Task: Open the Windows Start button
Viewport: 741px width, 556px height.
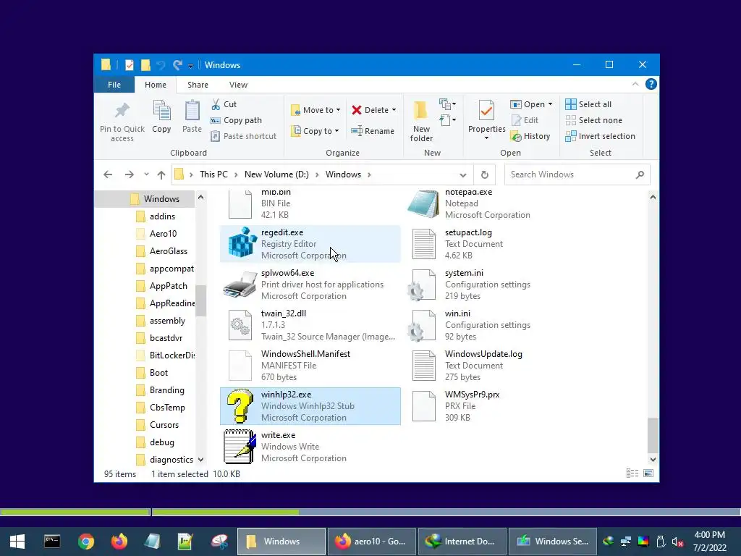Action: point(17,542)
